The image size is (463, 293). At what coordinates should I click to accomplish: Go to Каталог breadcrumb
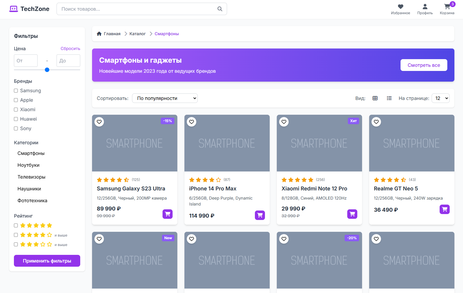tap(137, 34)
